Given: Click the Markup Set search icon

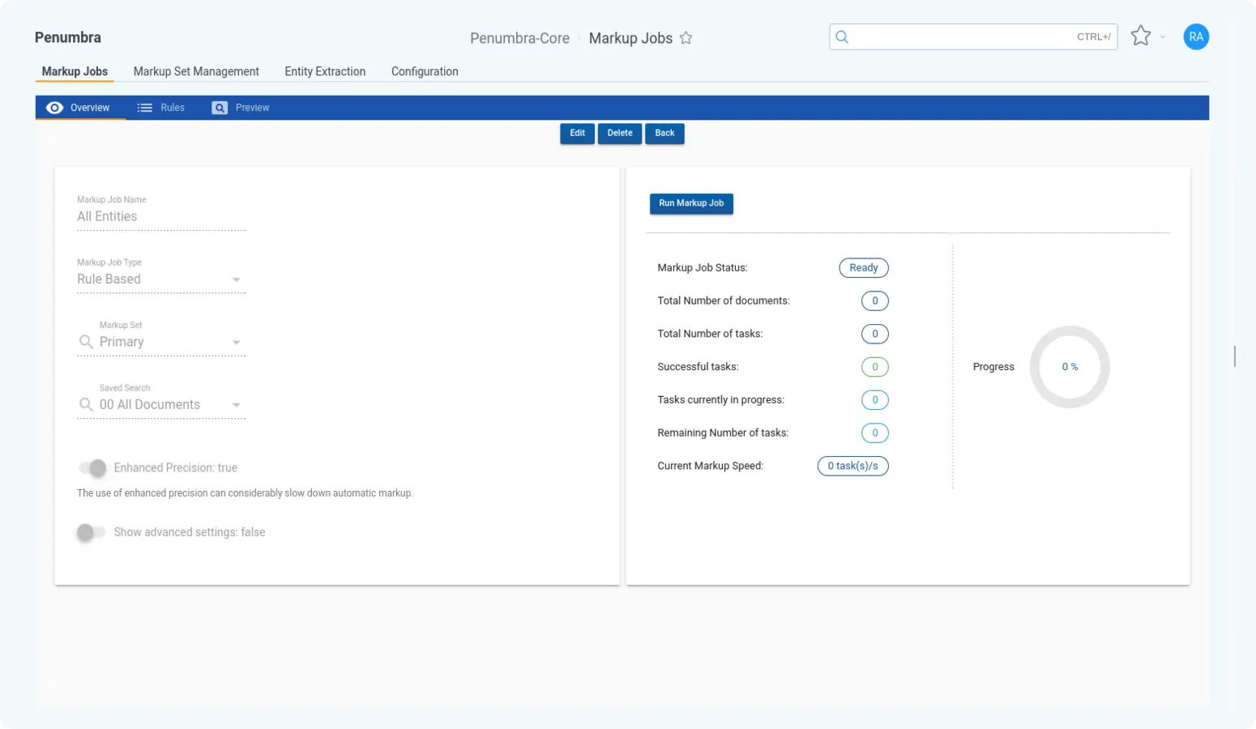Looking at the screenshot, I should point(86,342).
